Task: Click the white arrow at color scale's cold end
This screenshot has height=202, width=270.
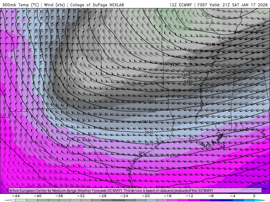Action: 10,200
